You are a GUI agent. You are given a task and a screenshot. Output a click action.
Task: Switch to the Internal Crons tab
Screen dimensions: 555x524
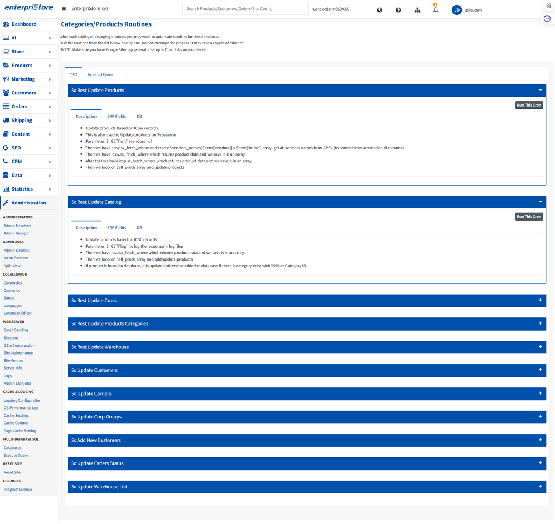click(100, 74)
